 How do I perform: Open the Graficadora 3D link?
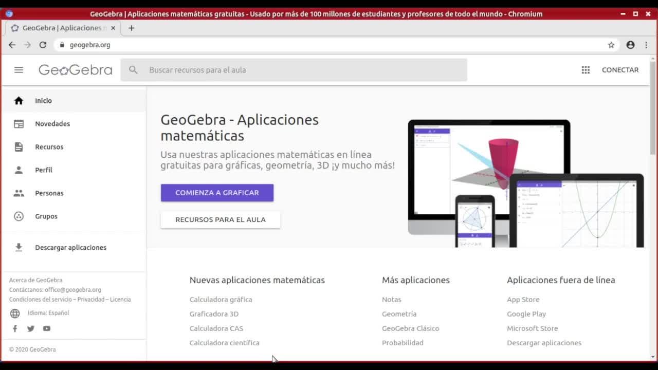tap(214, 314)
